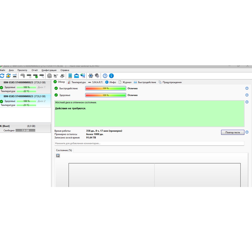Open the Конфигурация menu

point(49,70)
